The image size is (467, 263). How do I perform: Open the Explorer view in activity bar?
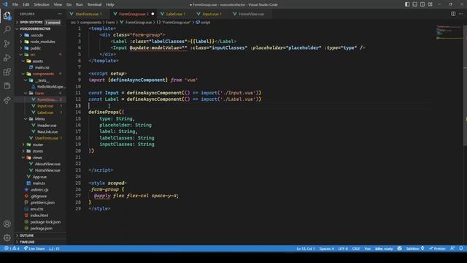tap(7, 15)
